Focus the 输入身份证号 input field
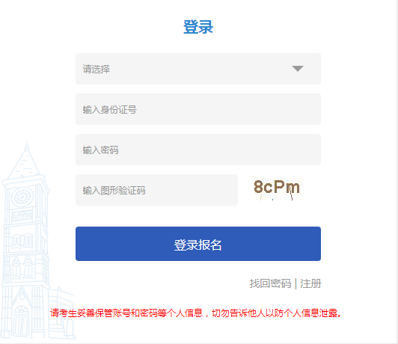This screenshot has height=344, width=398. click(x=198, y=109)
